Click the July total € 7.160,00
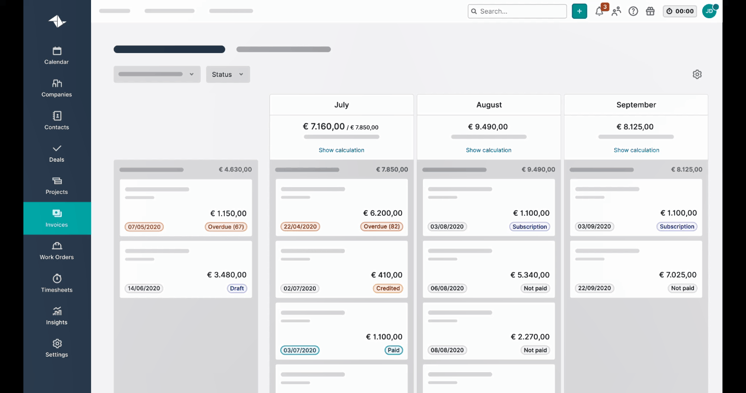This screenshot has width=746, height=393. point(324,126)
